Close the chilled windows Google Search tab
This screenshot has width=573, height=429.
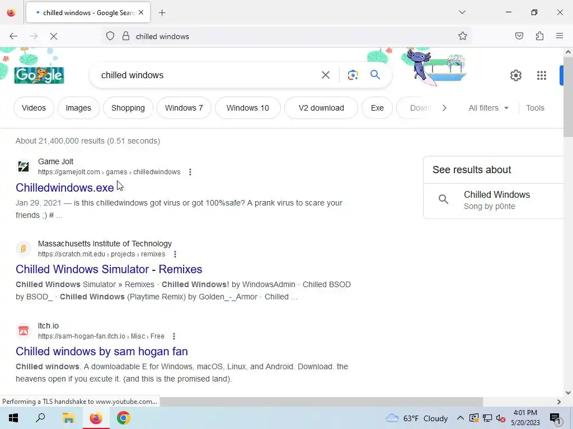click(x=141, y=13)
